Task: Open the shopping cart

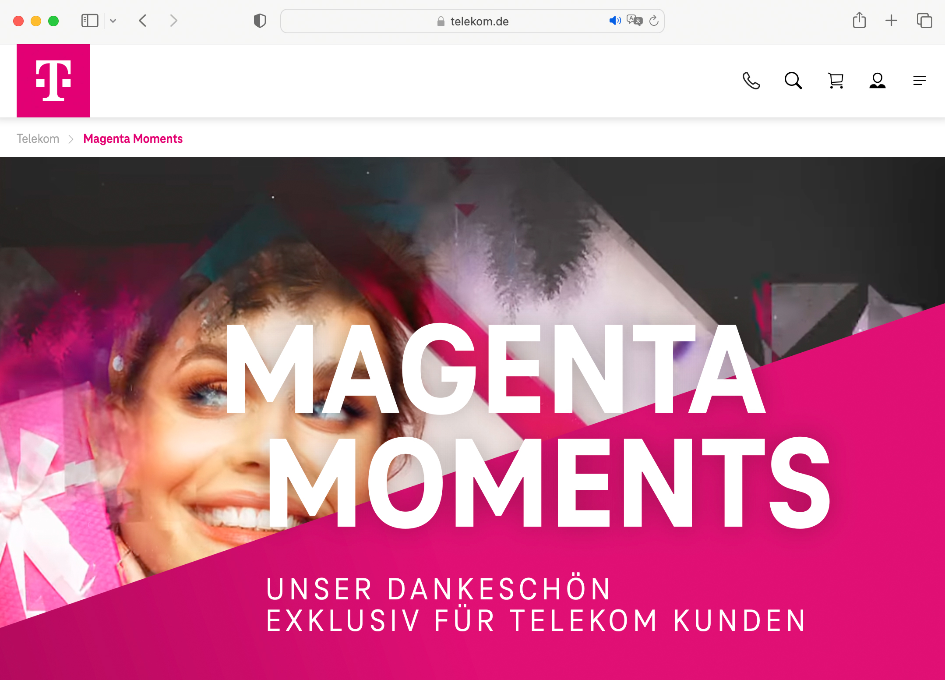Action: pyautogui.click(x=836, y=81)
